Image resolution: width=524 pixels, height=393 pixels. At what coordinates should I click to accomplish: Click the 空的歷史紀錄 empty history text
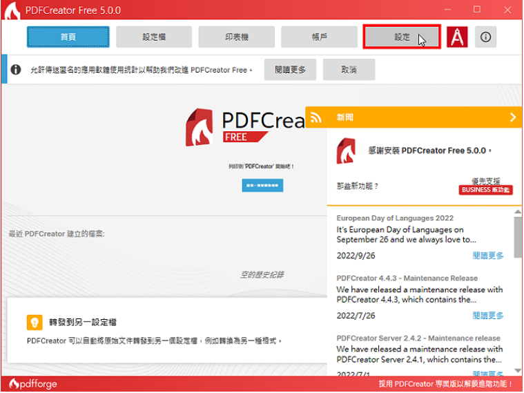click(x=262, y=275)
